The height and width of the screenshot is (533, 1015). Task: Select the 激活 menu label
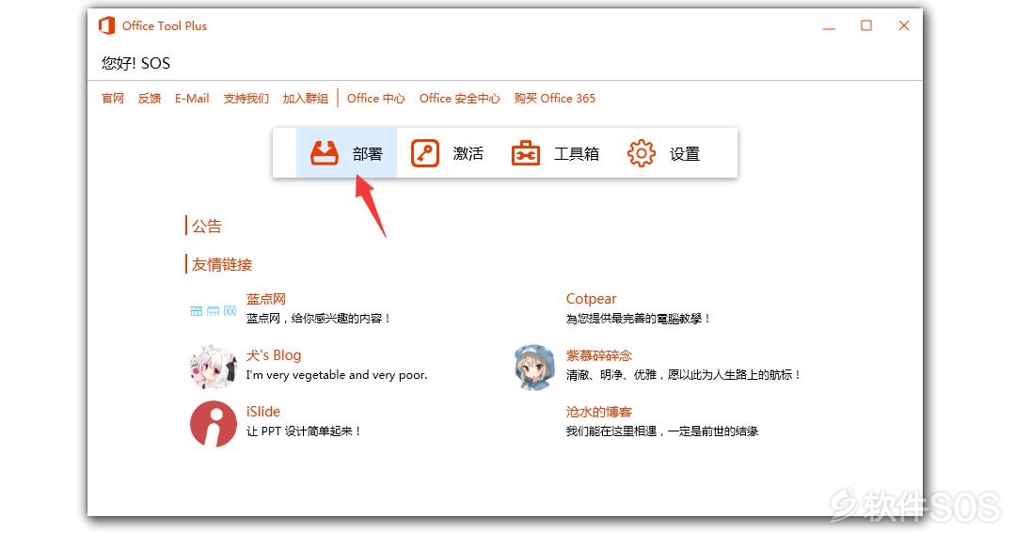point(468,154)
